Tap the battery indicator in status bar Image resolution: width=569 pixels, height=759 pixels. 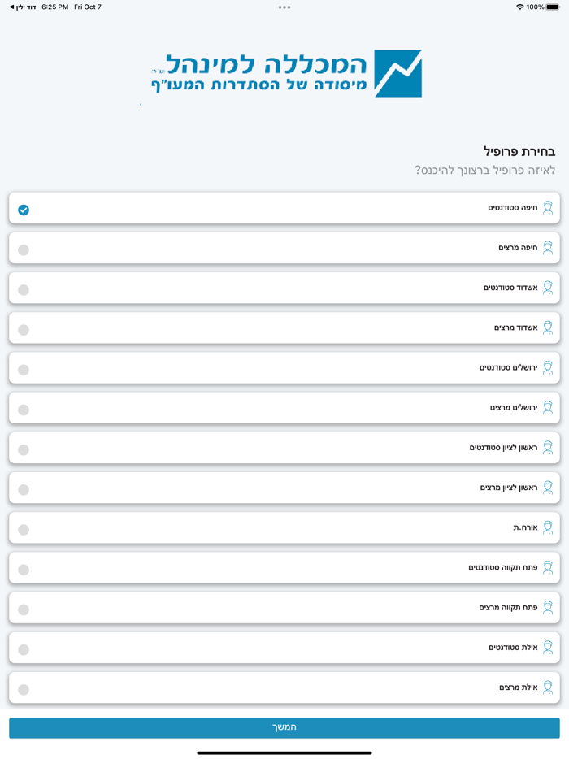click(x=553, y=7)
